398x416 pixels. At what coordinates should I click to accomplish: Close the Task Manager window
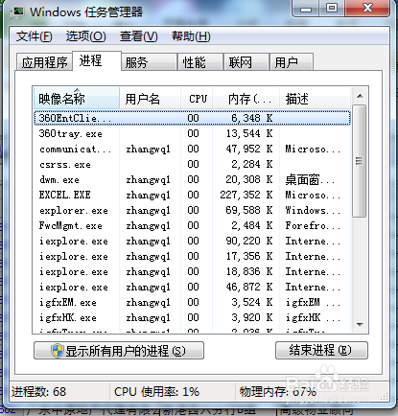pyautogui.click(x=367, y=9)
